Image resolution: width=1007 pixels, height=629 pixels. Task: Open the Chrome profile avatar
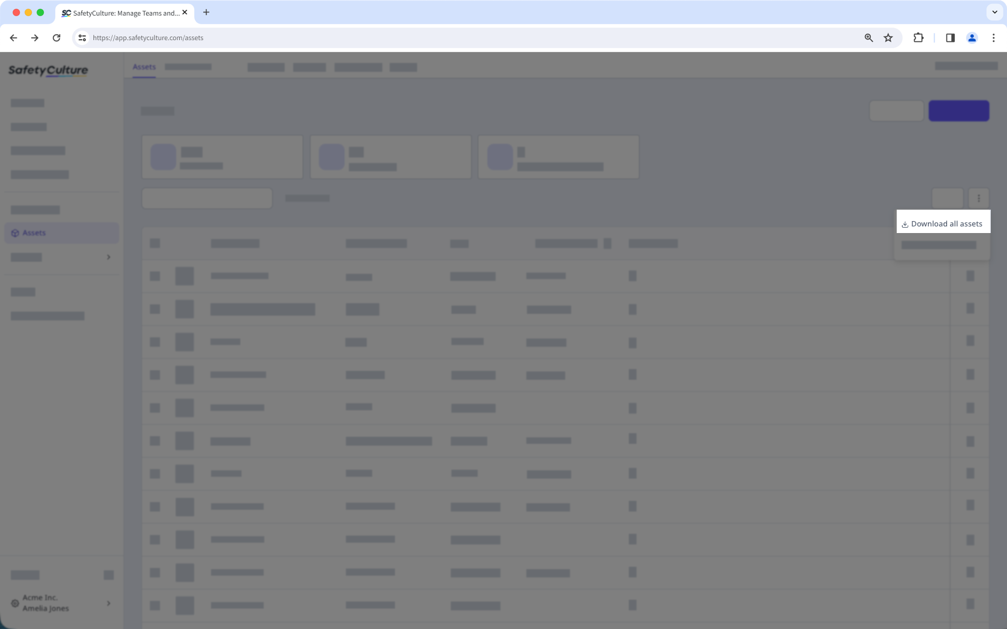coord(972,38)
